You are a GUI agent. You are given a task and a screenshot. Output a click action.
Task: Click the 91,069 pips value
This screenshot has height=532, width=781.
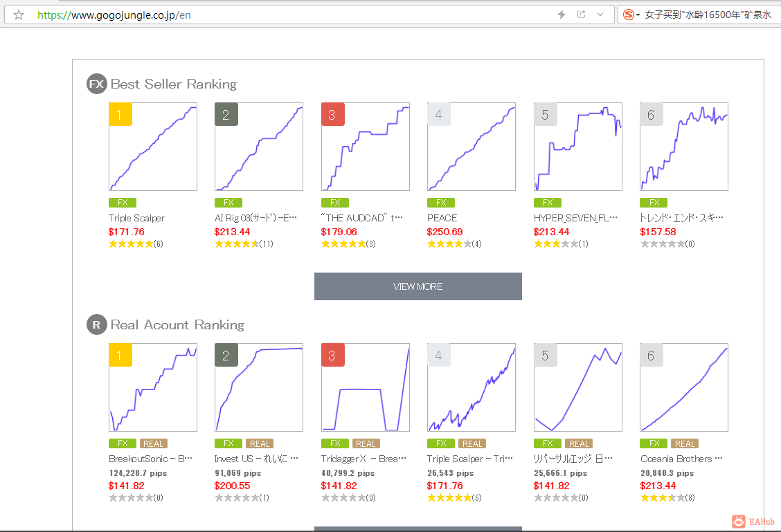point(238,473)
